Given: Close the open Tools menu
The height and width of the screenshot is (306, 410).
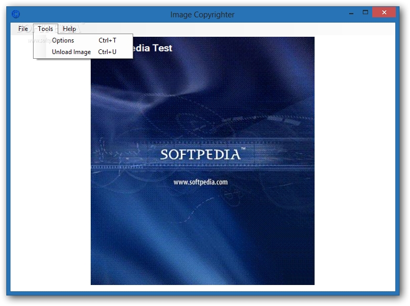Looking at the screenshot, I should (x=46, y=28).
